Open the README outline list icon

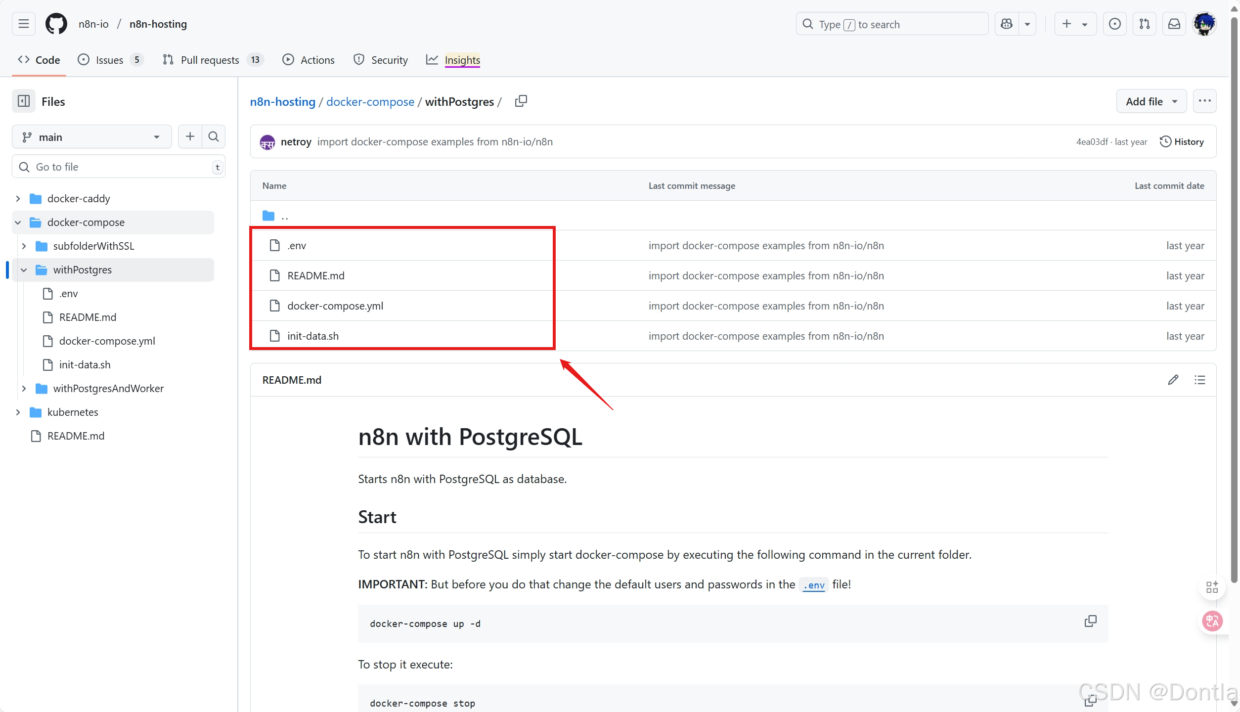1200,380
